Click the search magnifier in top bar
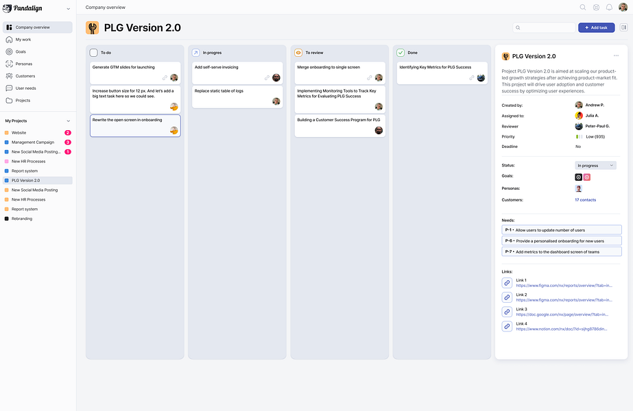This screenshot has width=633, height=411. (583, 8)
